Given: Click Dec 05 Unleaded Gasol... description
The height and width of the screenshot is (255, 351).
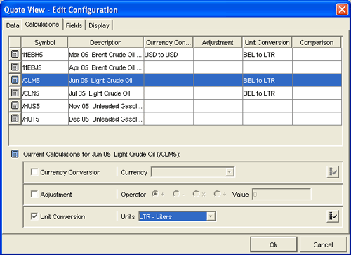Looking at the screenshot, I should coord(106,119).
